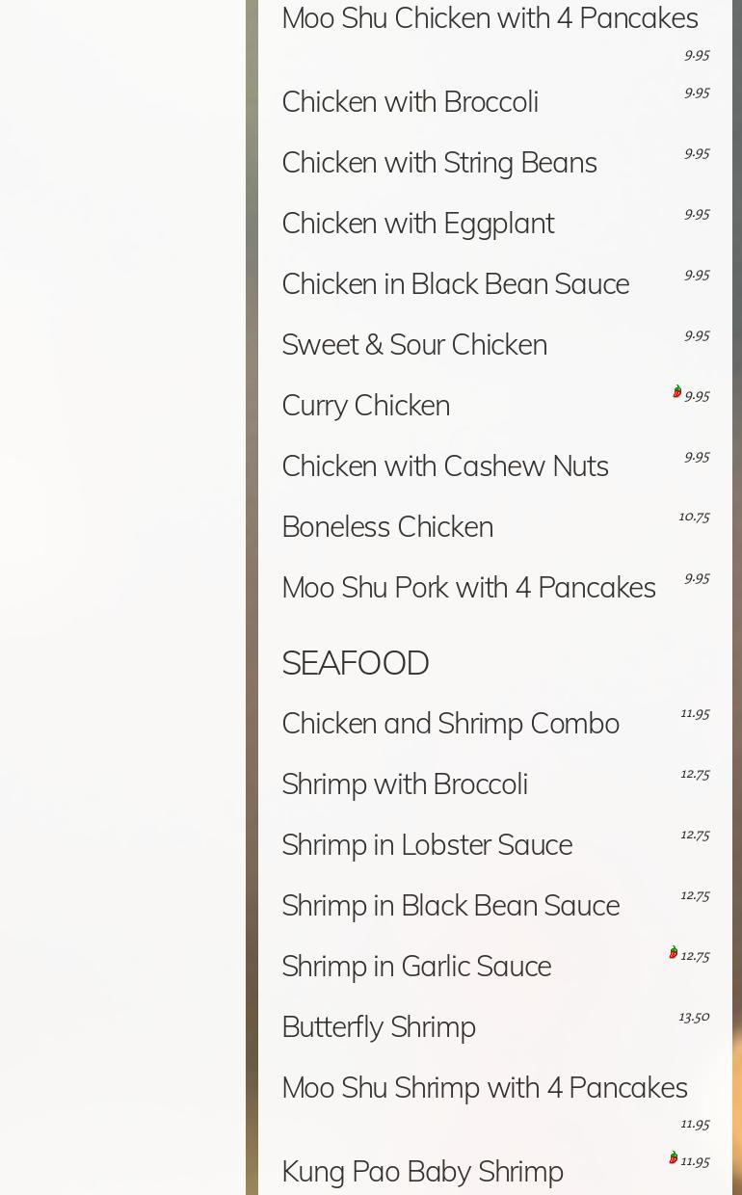Choose the Boneless Chicken item
The image size is (742, 1195).
(x=386, y=526)
